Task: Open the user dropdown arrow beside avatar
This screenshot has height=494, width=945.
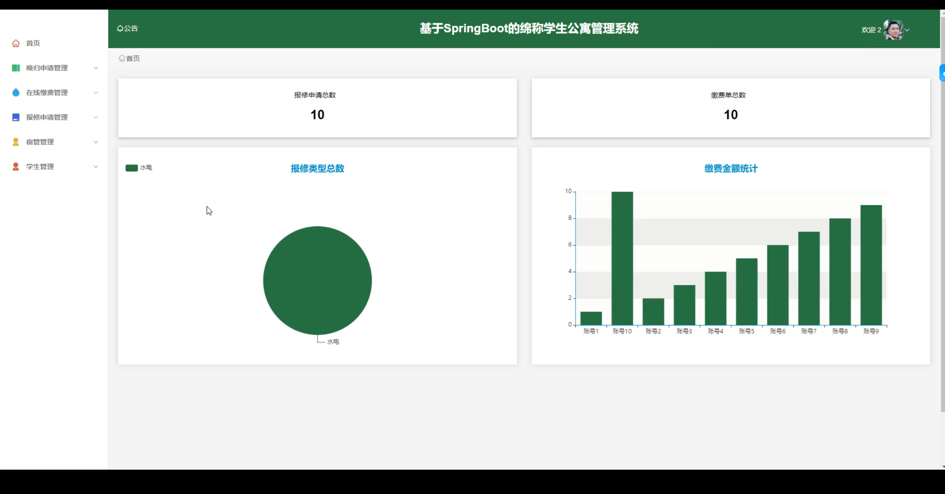Action: coord(907,30)
